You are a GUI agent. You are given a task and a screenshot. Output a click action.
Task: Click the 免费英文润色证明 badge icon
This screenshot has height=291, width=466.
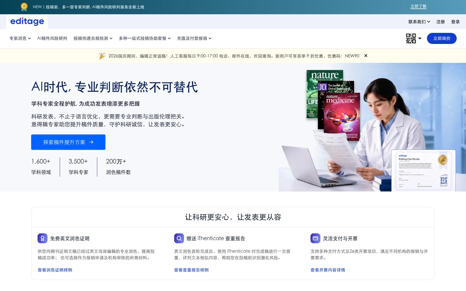tap(43, 238)
